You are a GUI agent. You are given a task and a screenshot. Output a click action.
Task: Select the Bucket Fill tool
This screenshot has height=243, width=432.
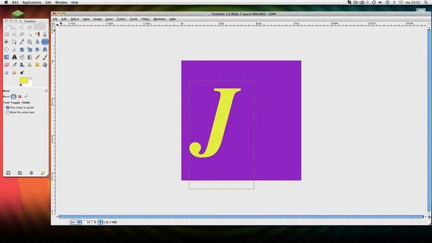pos(22,57)
